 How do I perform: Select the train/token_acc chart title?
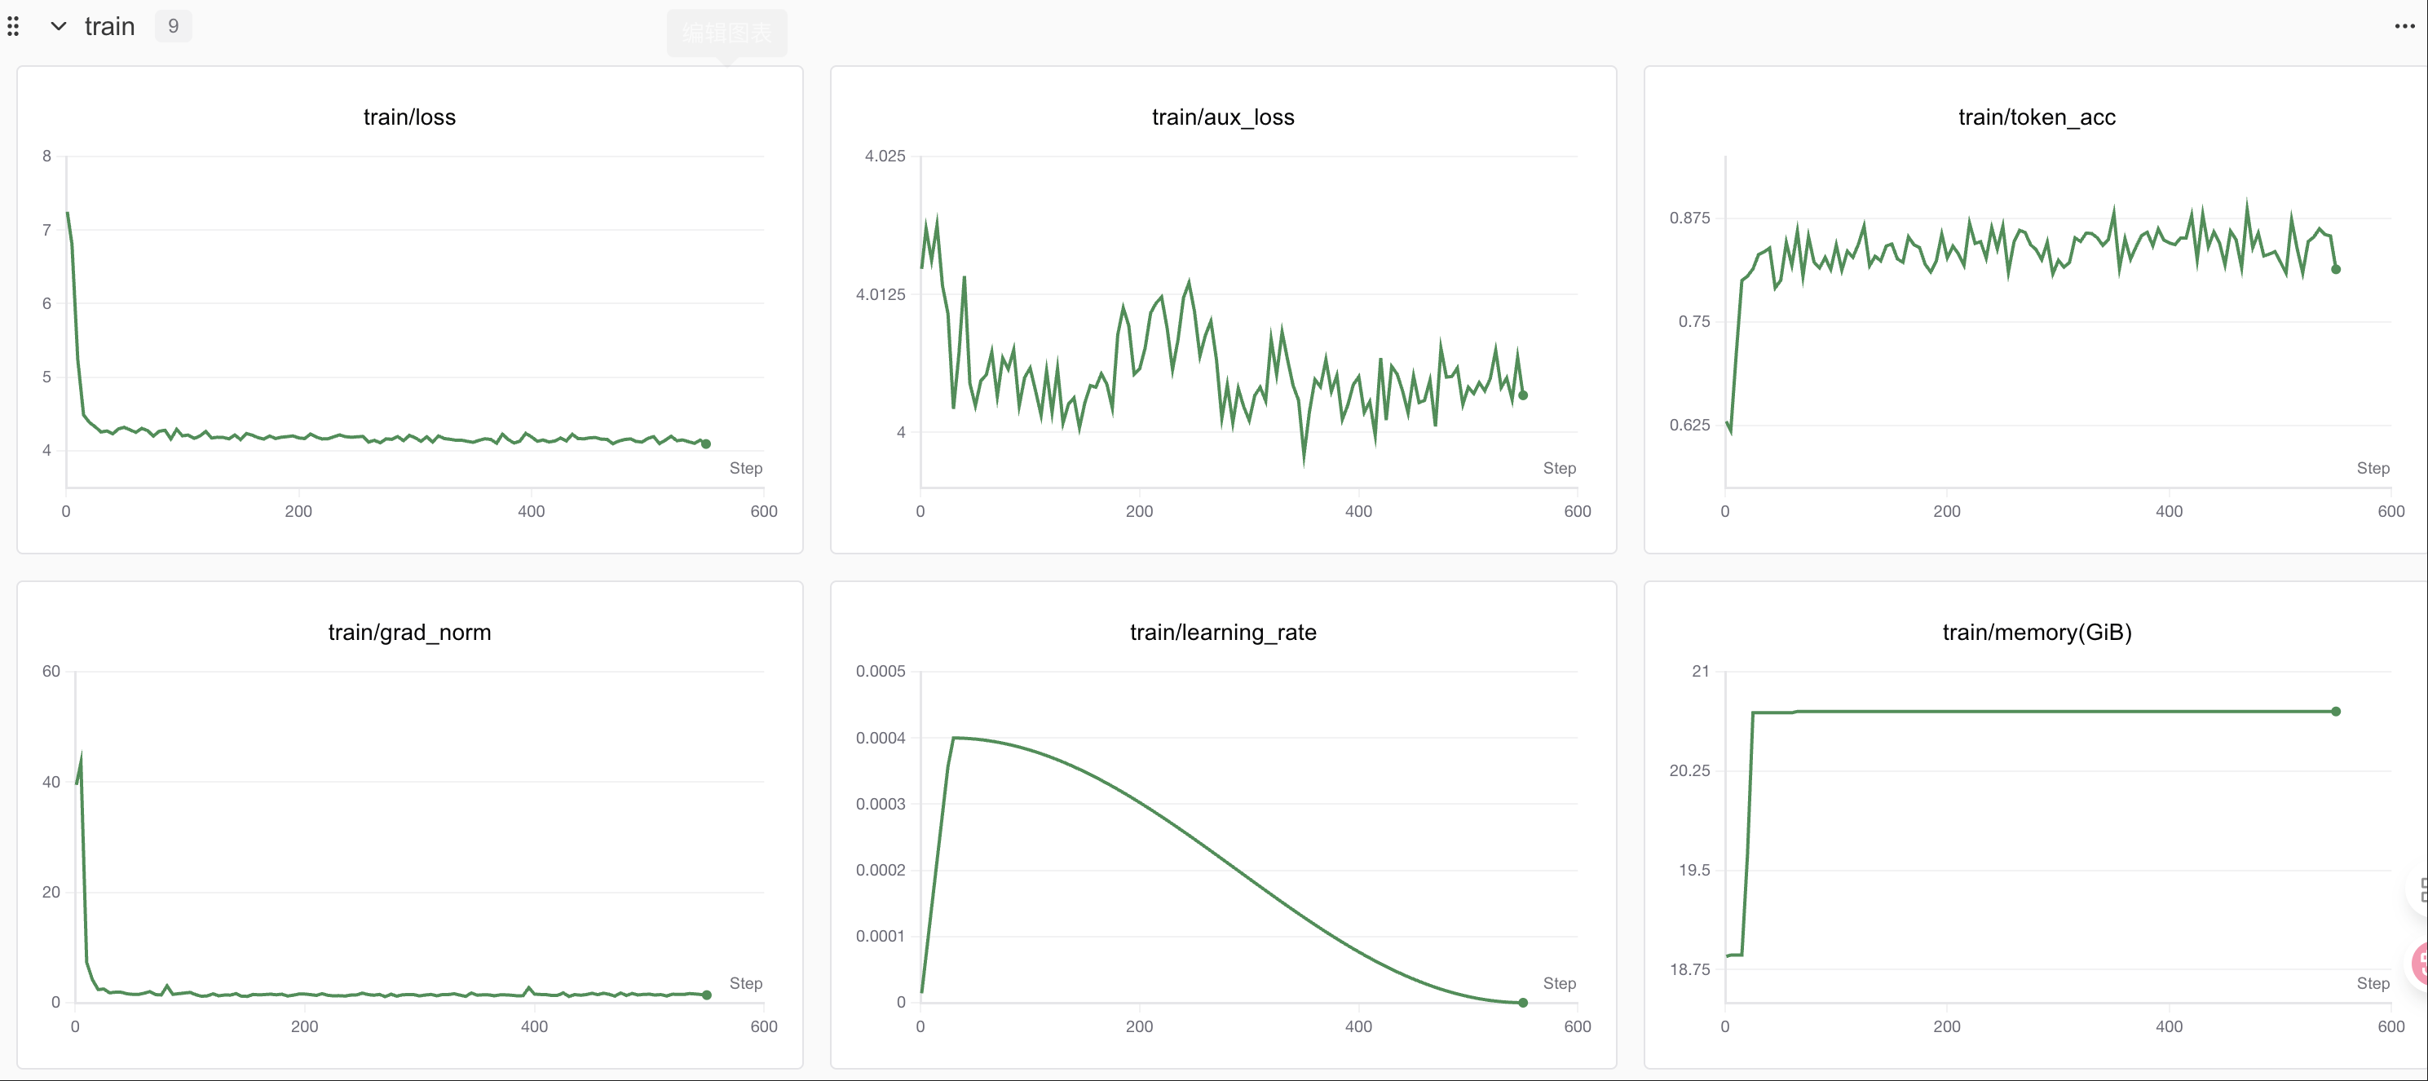point(2036,117)
